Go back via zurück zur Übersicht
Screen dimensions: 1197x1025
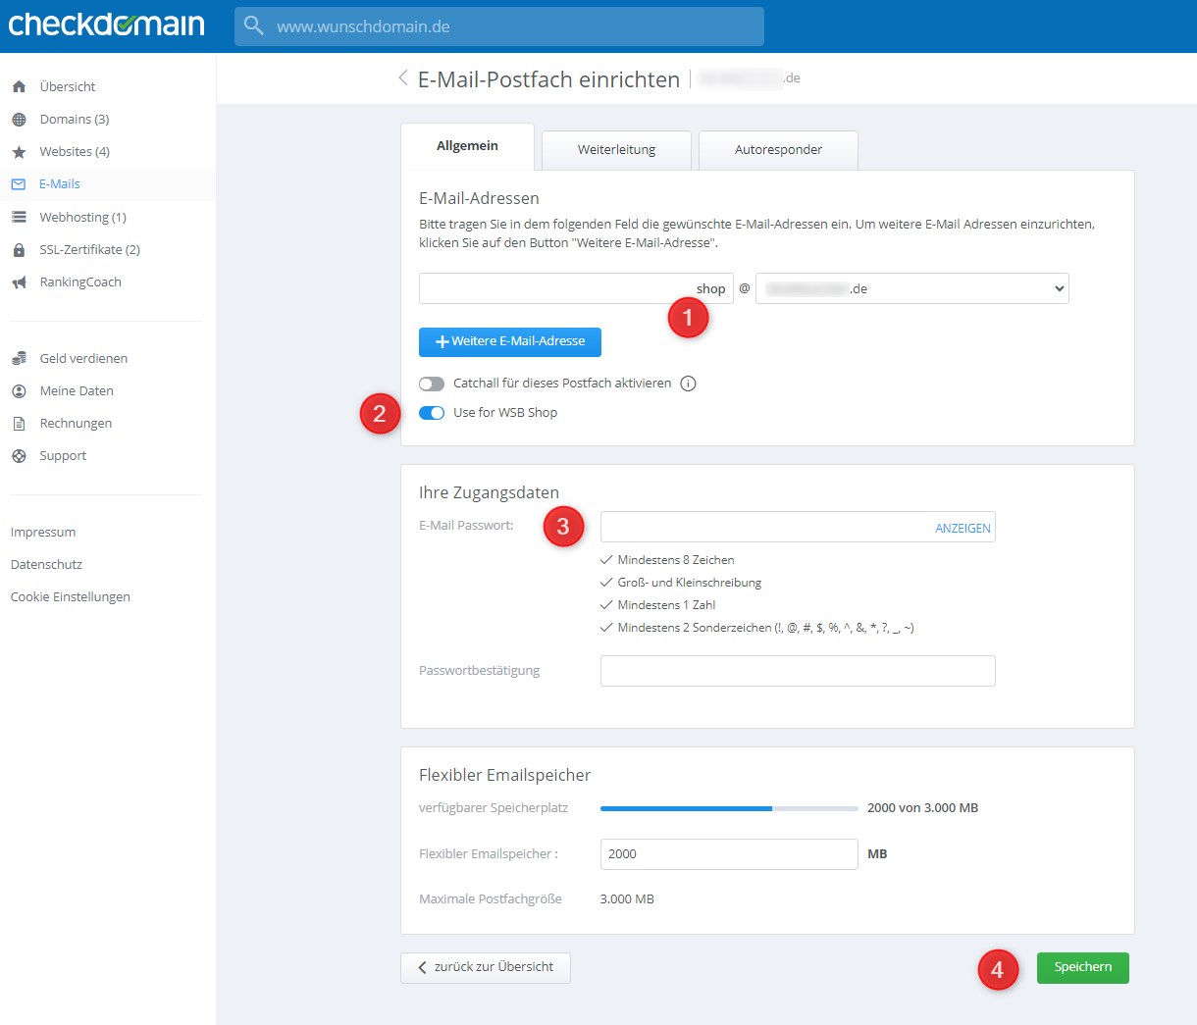pyautogui.click(x=486, y=967)
